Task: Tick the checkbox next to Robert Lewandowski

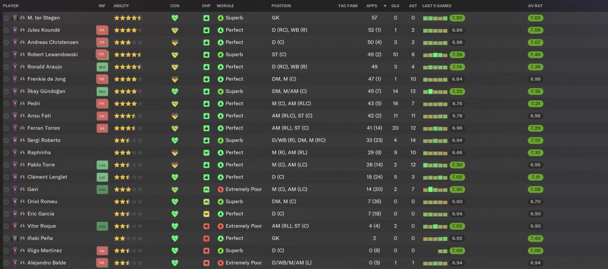Action: tap(6, 54)
